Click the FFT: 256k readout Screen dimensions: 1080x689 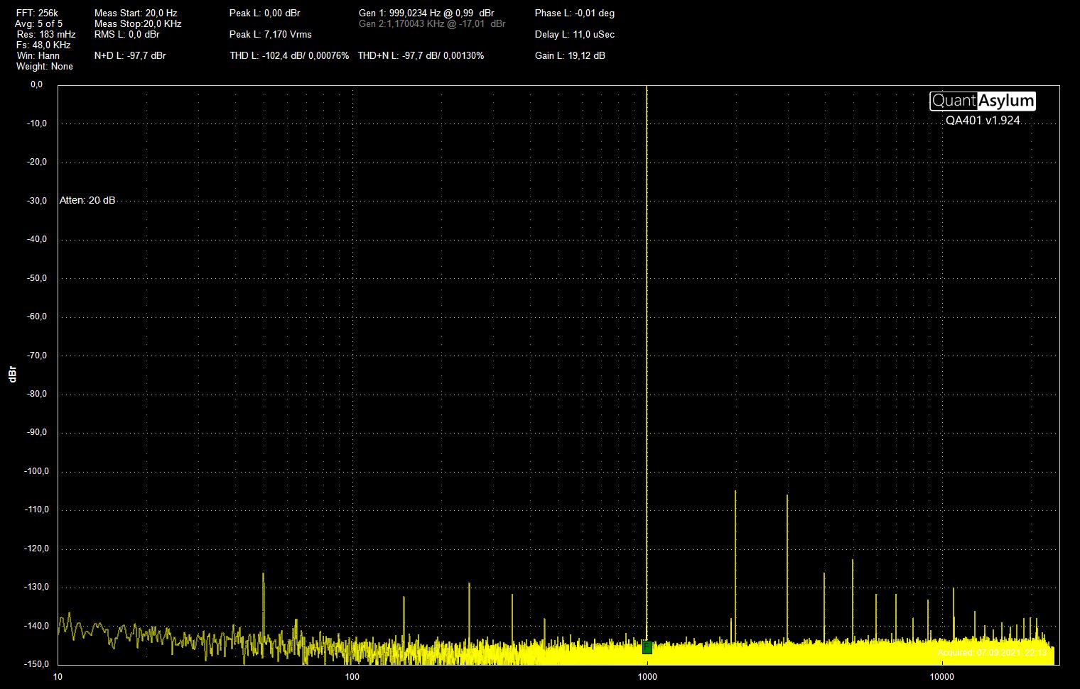(x=37, y=13)
